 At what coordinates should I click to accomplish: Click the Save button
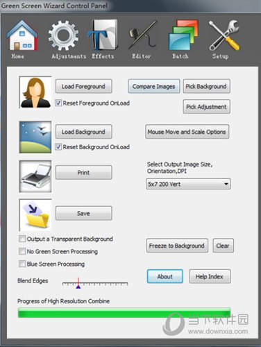(x=84, y=213)
